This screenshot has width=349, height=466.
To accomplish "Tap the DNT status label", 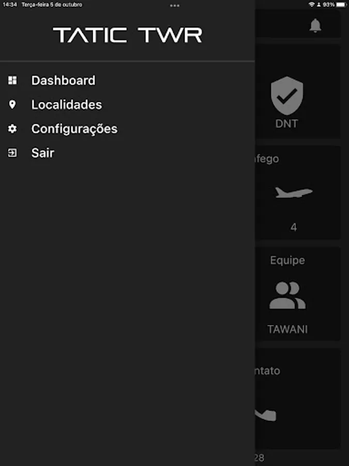I will (x=287, y=124).
